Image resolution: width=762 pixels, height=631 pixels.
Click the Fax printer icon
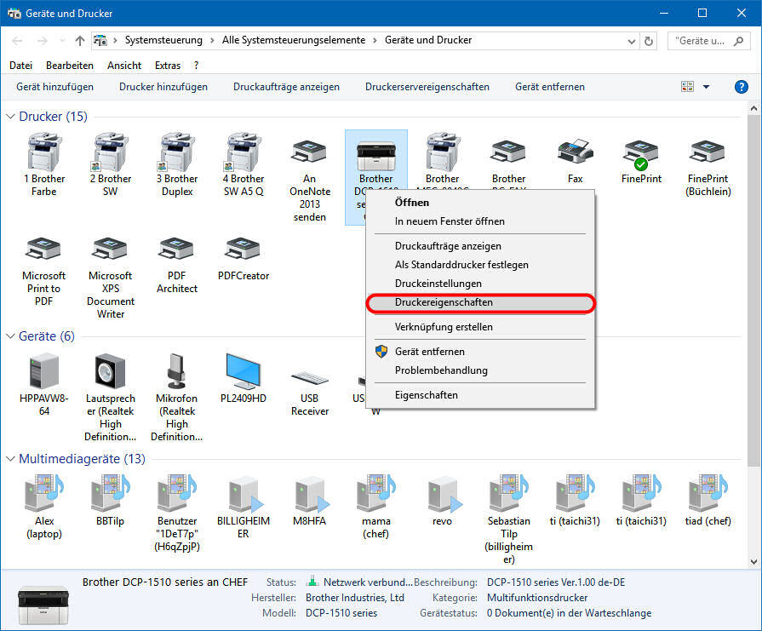click(x=575, y=153)
